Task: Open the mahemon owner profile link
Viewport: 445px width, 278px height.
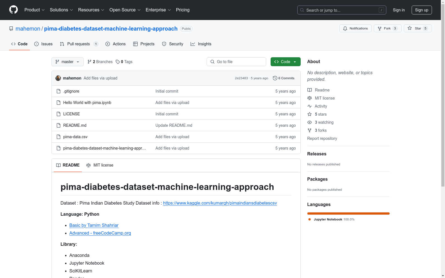Action: (x=28, y=29)
